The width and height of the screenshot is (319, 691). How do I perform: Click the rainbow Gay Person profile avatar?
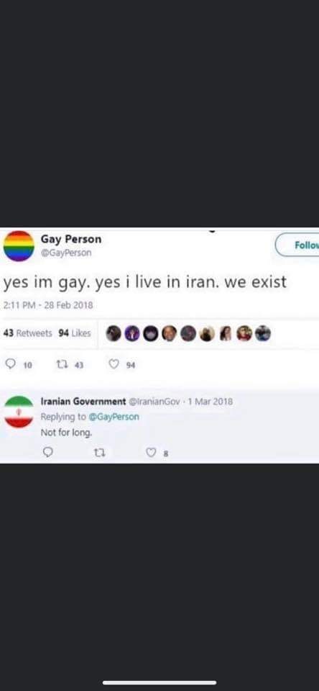pyautogui.click(x=19, y=246)
